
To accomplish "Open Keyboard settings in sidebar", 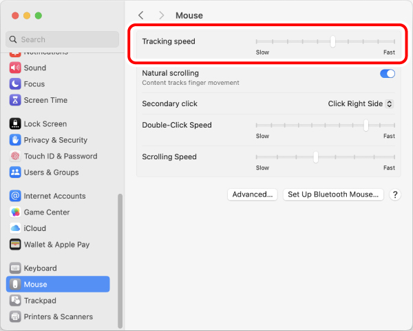I will (x=40, y=268).
